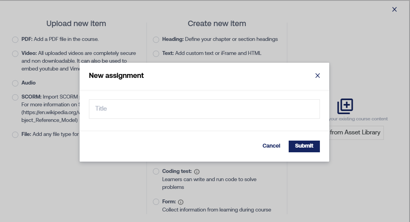The image size is (410, 222).
Task: Close the New assignment dialog
Action: [x=318, y=76]
